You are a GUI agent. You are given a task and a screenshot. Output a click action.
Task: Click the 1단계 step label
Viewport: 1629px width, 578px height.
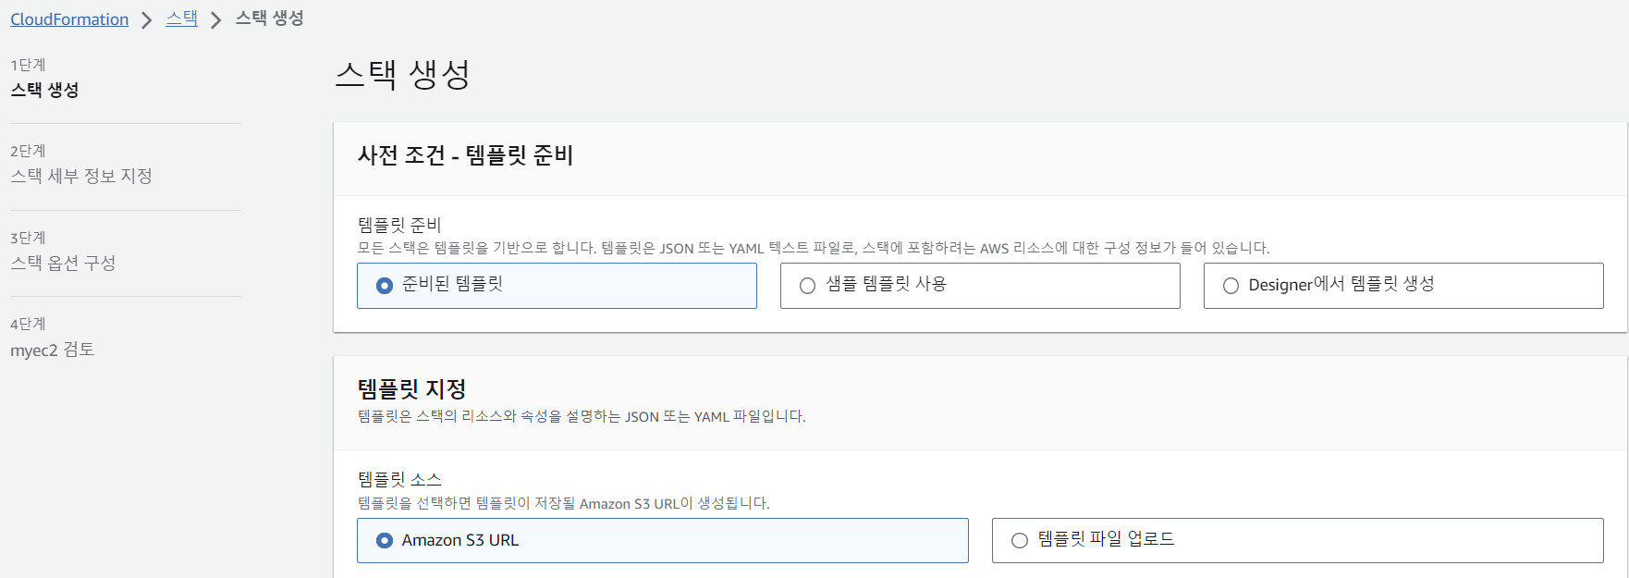(x=28, y=65)
